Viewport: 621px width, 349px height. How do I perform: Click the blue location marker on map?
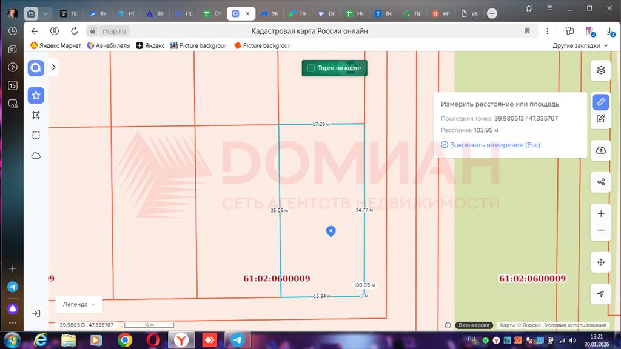(x=331, y=230)
